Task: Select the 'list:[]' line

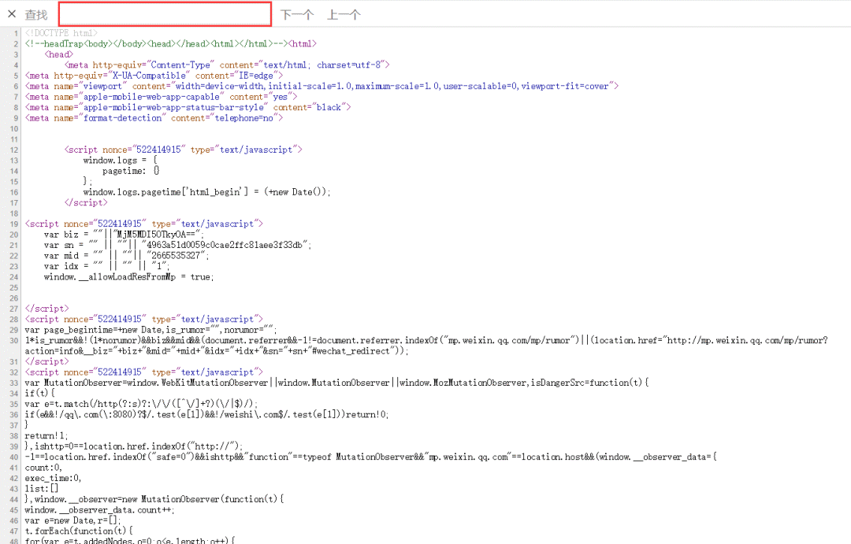Action: (42, 489)
